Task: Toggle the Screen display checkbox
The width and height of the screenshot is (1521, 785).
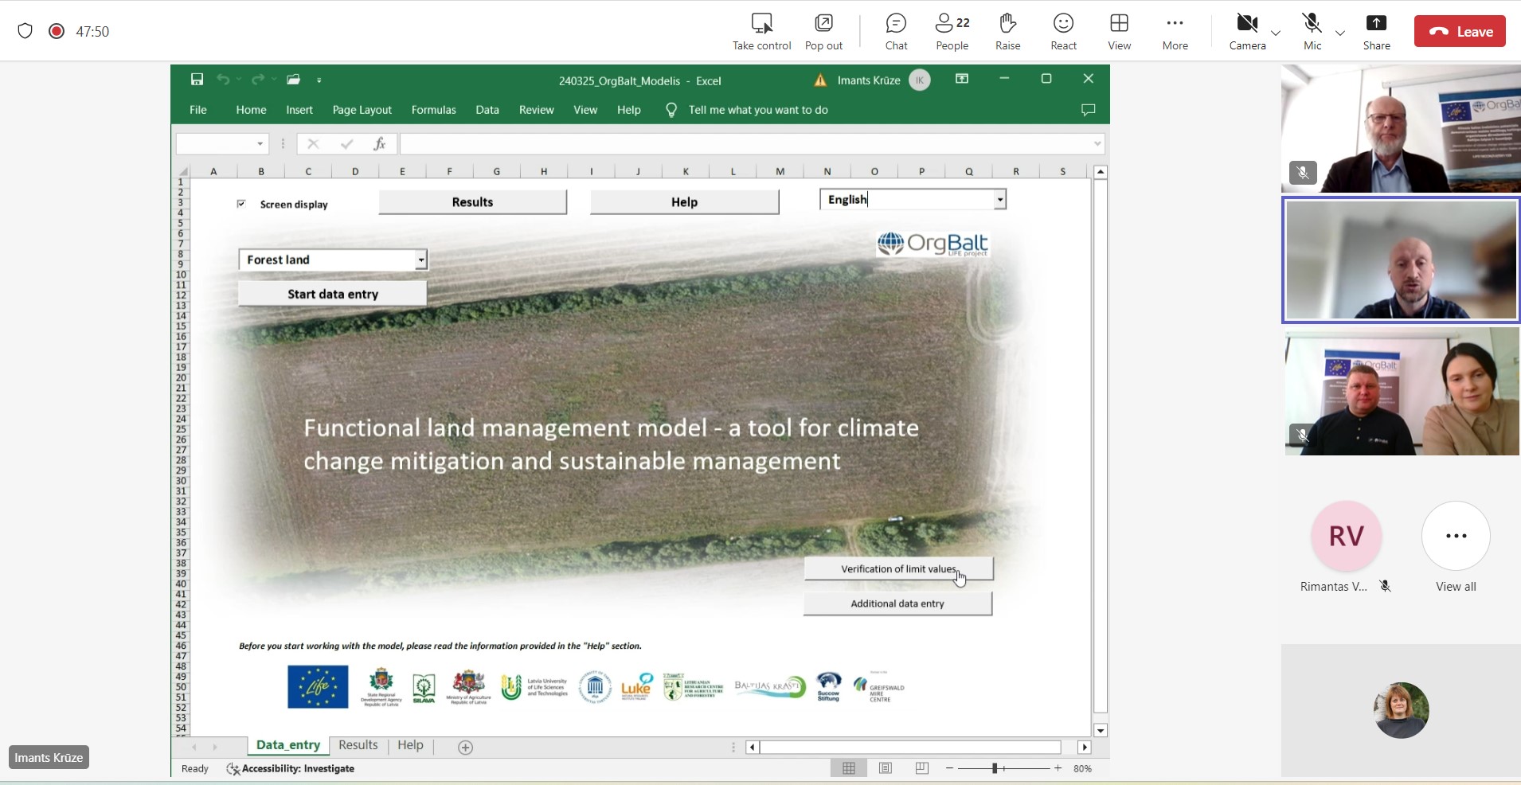Action: (x=241, y=204)
